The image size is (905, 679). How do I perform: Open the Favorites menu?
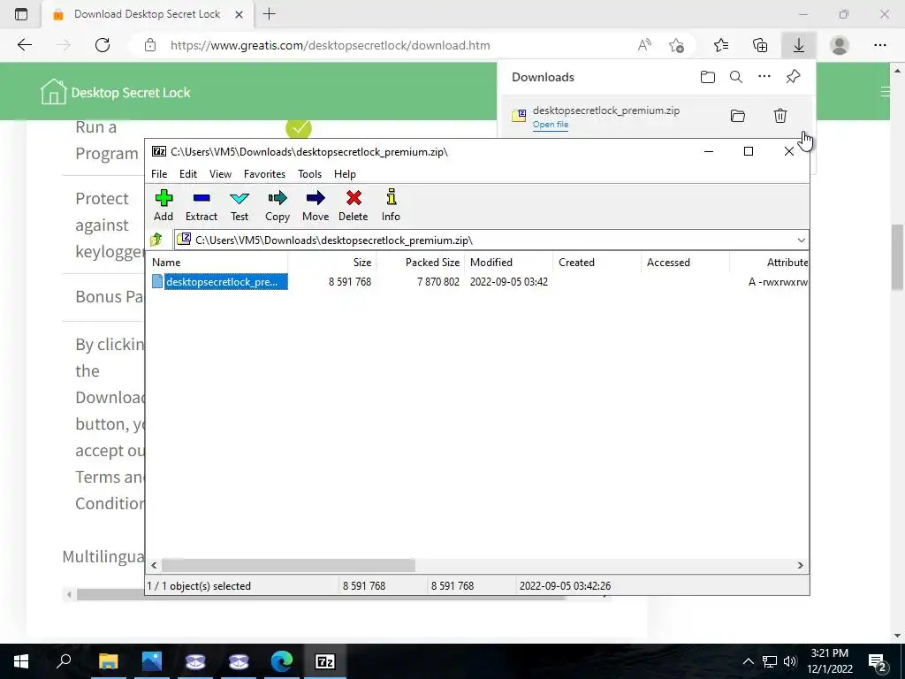point(264,174)
